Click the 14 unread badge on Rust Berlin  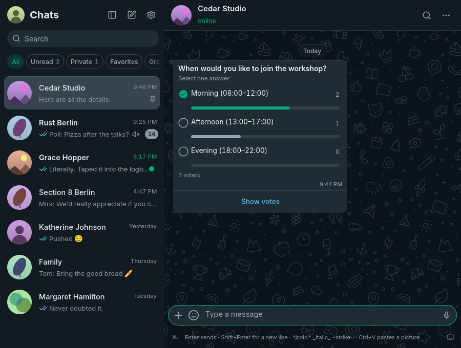coord(152,134)
